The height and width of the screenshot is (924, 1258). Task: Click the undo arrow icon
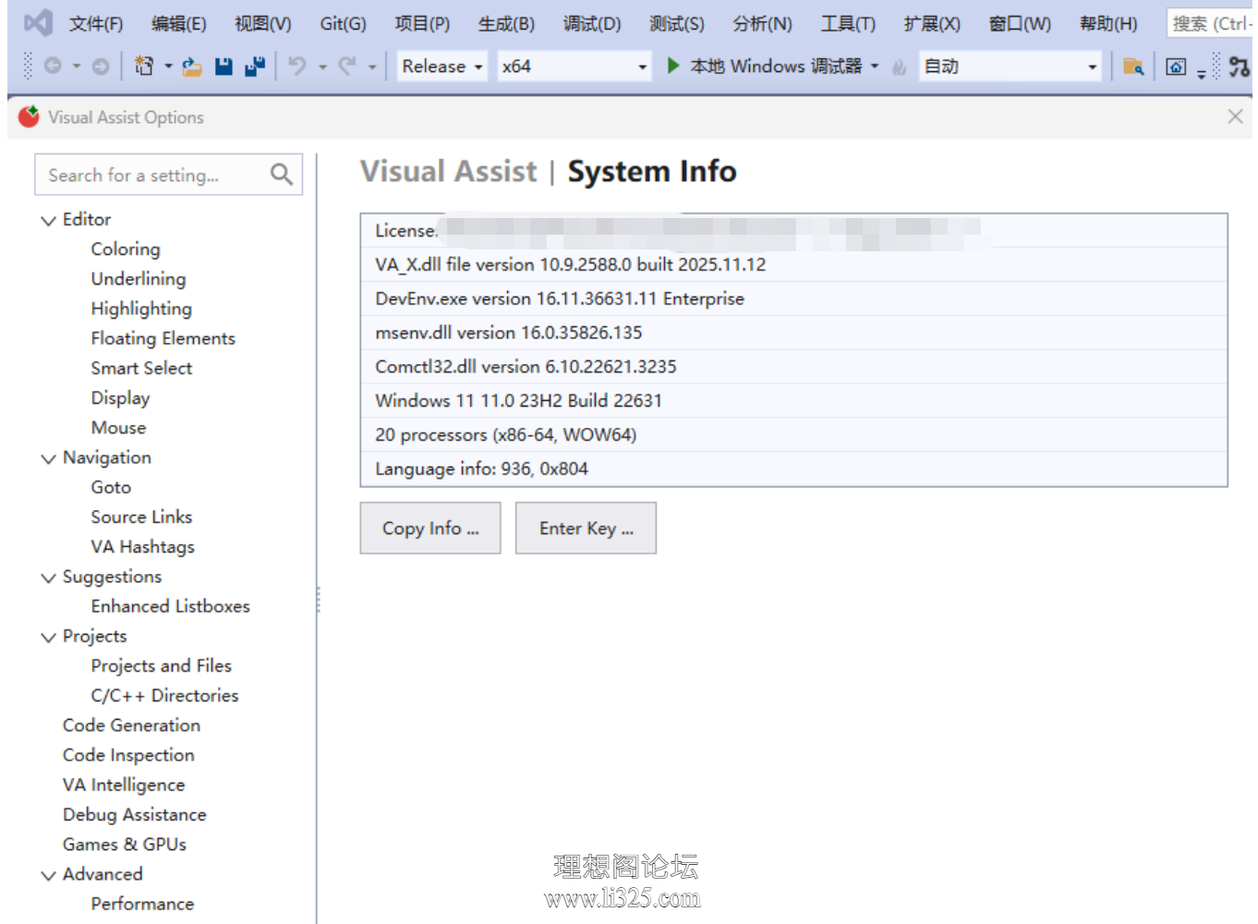coord(297,67)
